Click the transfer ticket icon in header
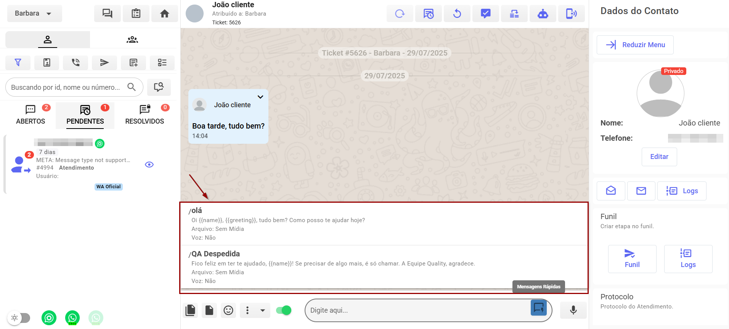 pos(514,14)
